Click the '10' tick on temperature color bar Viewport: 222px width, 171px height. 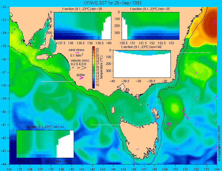point(97,85)
